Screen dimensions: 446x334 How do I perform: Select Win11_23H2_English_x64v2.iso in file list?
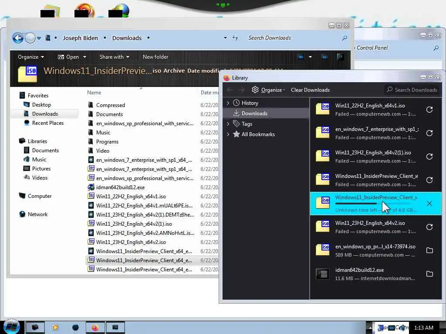click(131, 242)
